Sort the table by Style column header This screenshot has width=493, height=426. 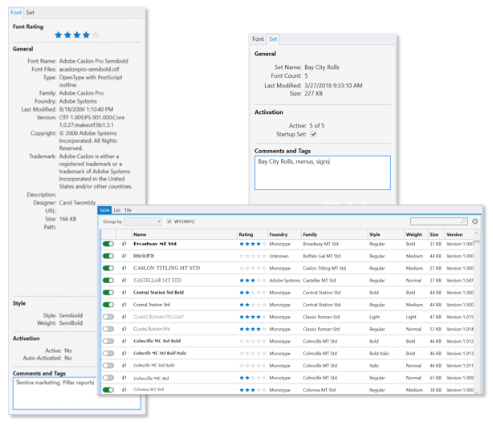[385, 234]
